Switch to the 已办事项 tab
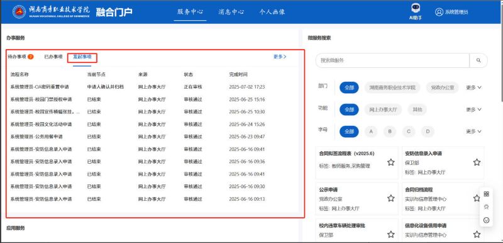503x243 pixels. coord(53,57)
